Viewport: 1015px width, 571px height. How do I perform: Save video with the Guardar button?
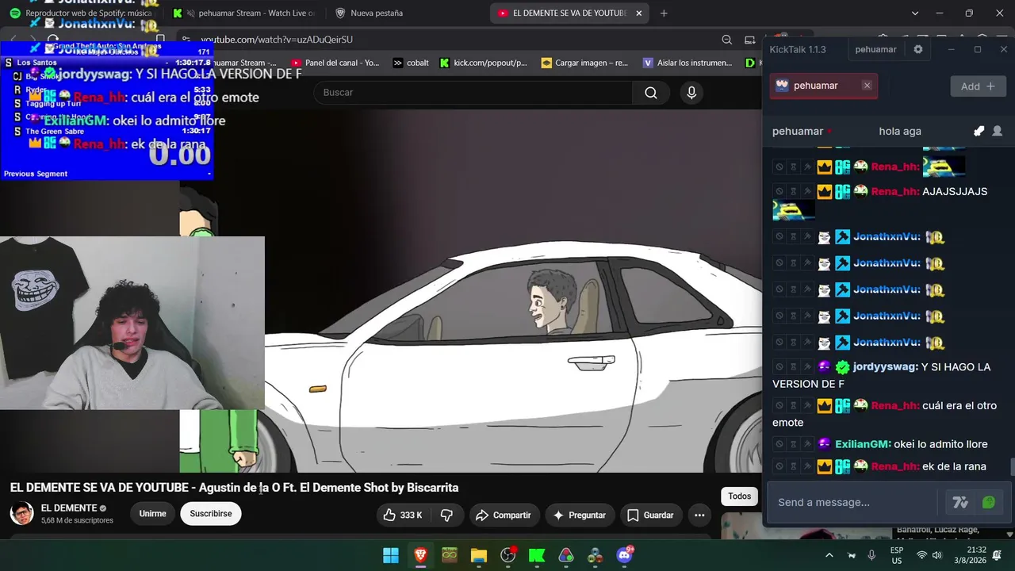(650, 515)
